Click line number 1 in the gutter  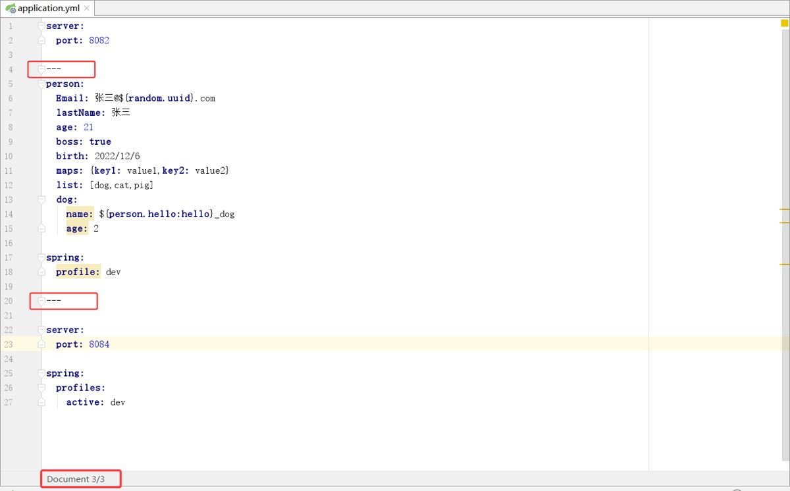10,26
